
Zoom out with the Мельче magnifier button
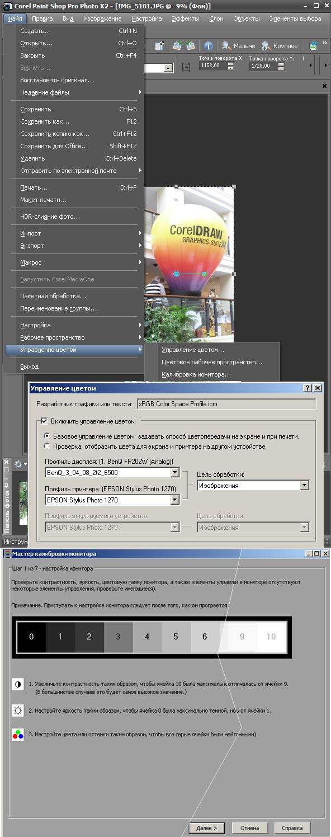pos(239,46)
